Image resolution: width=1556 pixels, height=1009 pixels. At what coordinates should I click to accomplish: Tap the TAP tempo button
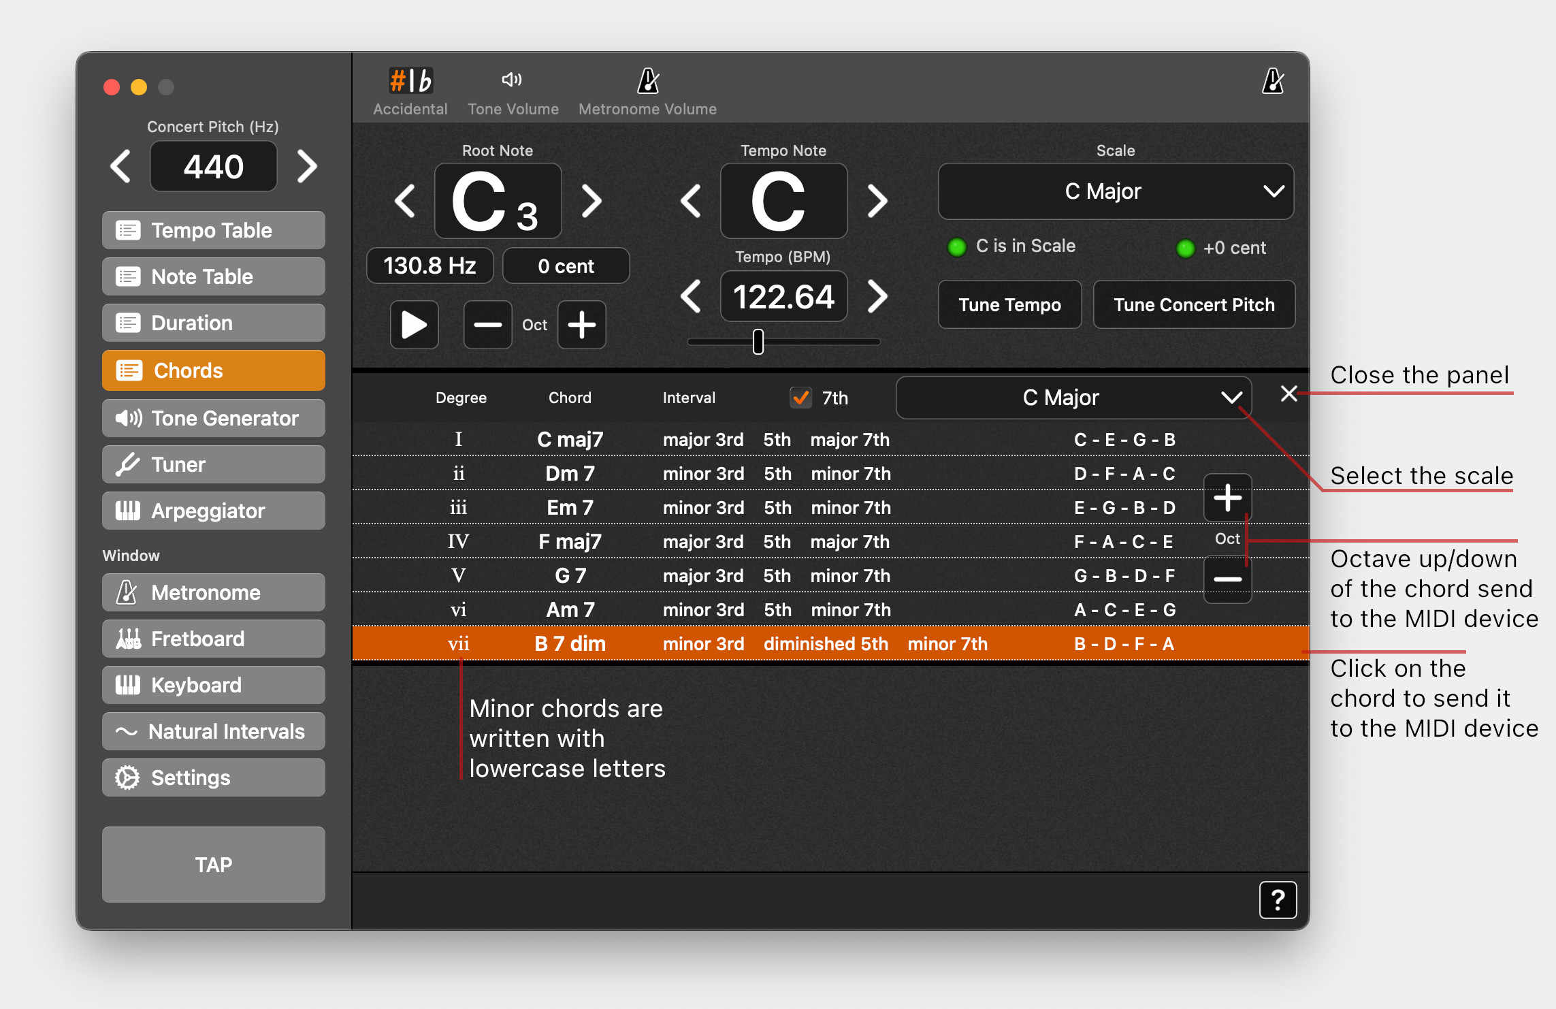[214, 865]
